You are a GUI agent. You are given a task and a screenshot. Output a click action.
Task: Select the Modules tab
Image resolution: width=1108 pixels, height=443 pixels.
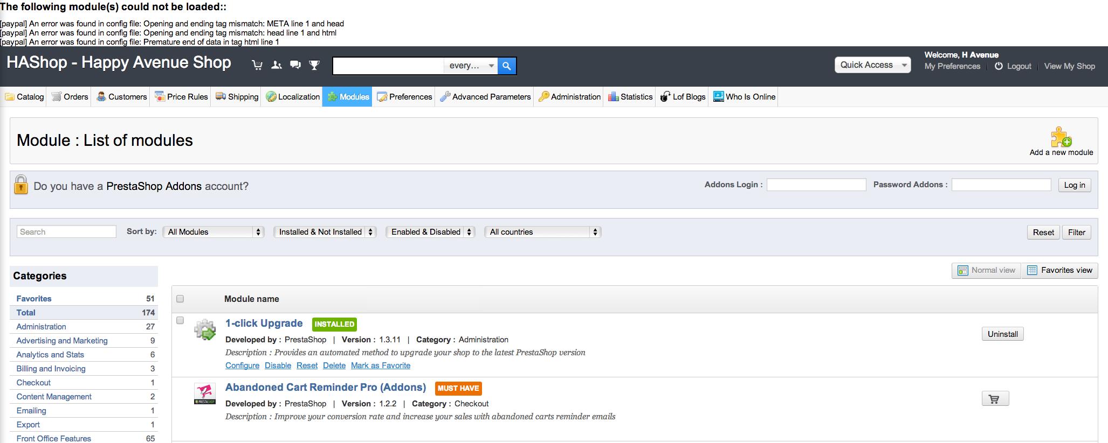[348, 97]
